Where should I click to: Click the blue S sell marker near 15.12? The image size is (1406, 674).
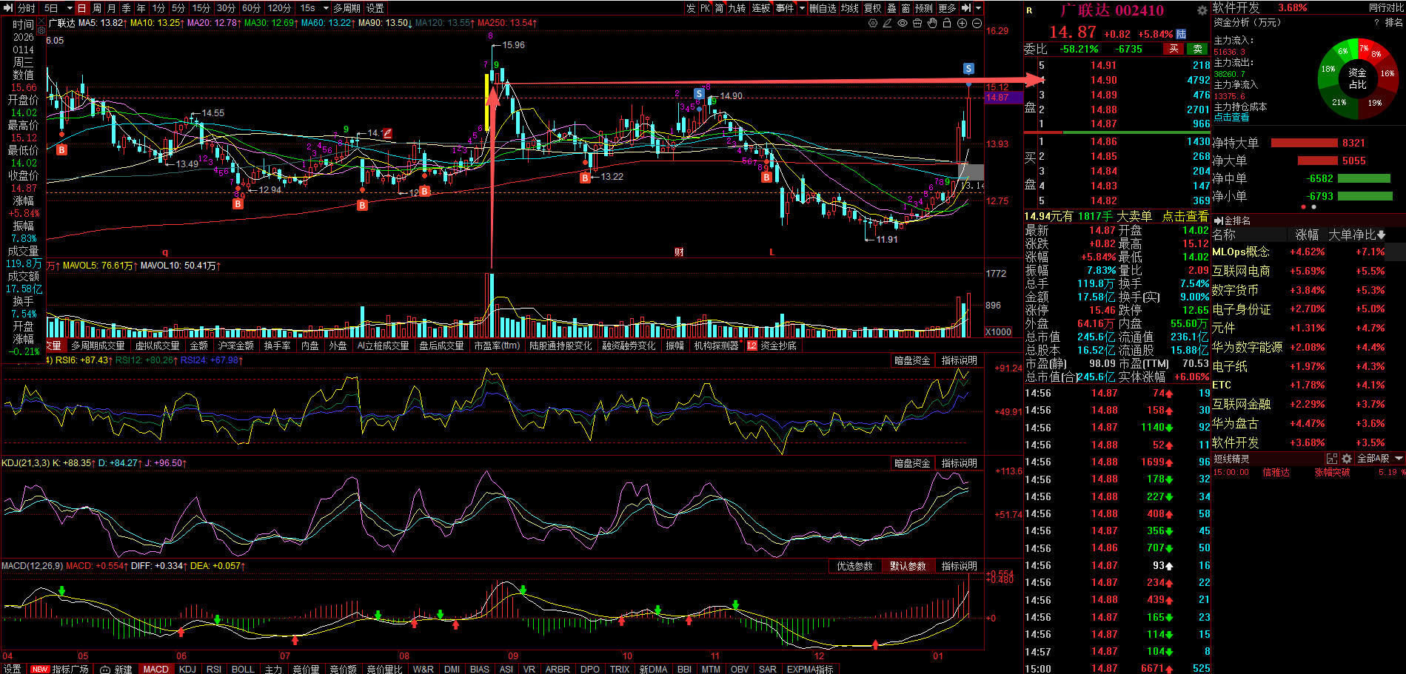click(968, 69)
